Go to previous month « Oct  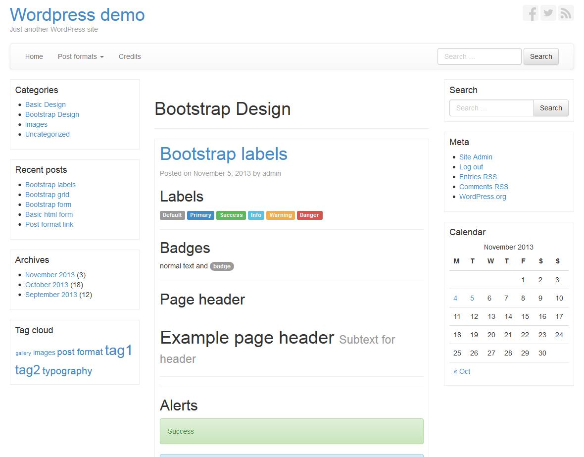tap(462, 372)
